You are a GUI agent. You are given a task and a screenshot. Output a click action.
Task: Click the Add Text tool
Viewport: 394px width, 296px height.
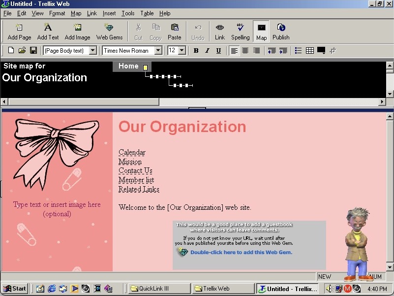[48, 32]
